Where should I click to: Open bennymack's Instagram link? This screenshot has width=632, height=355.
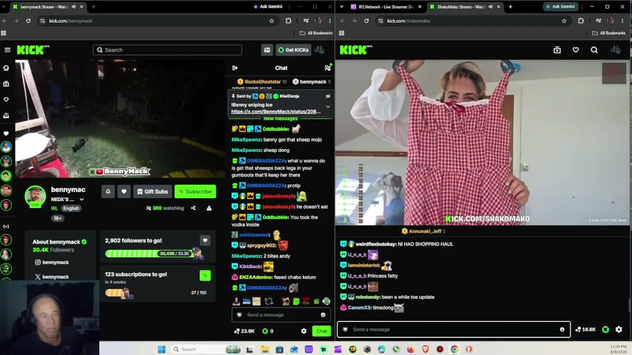pos(52,262)
